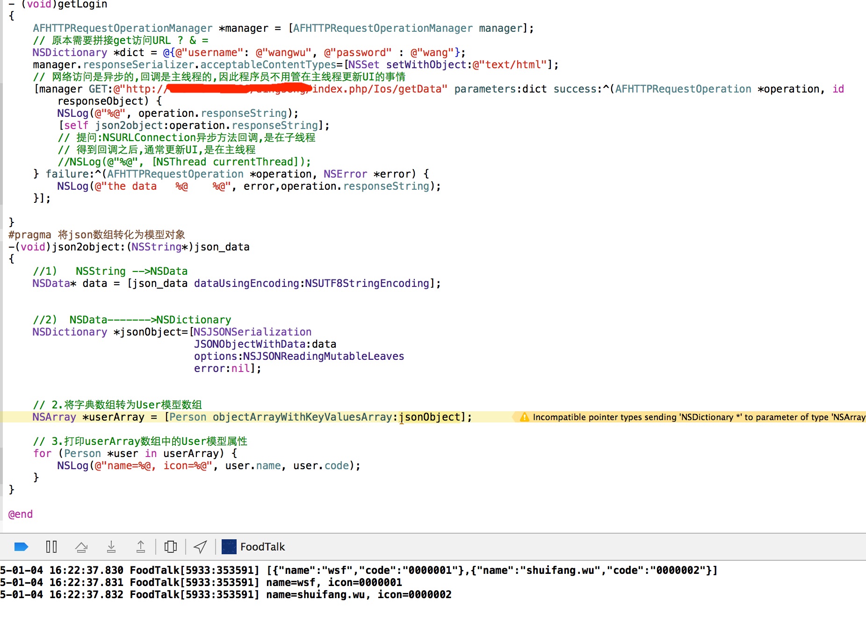Screen dimensions: 866x629
Task: Click NSLog(@"%@", operation.responseString) line
Action: click(x=178, y=113)
